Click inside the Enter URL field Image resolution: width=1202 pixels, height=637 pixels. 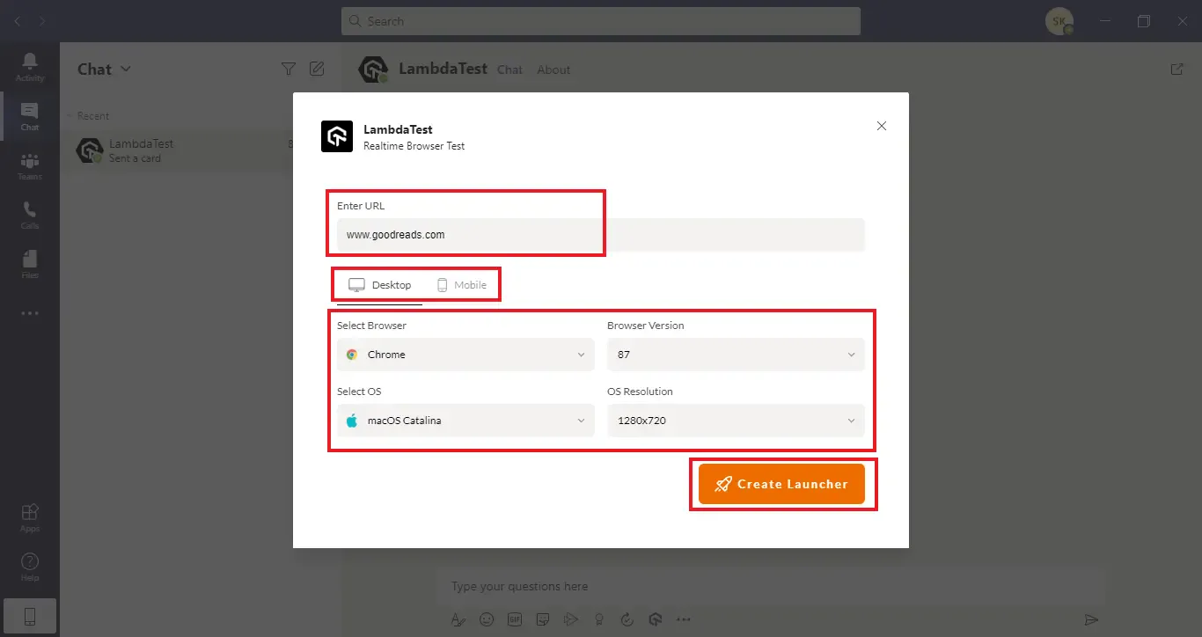pyautogui.click(x=466, y=234)
